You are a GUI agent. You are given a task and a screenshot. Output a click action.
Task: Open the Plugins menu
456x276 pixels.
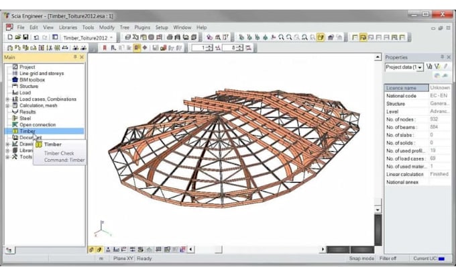click(x=142, y=28)
